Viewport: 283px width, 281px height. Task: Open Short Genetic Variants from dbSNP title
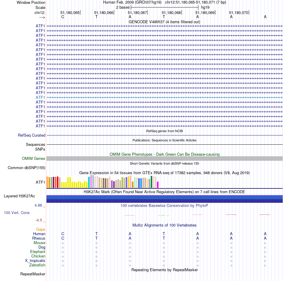[164, 164]
